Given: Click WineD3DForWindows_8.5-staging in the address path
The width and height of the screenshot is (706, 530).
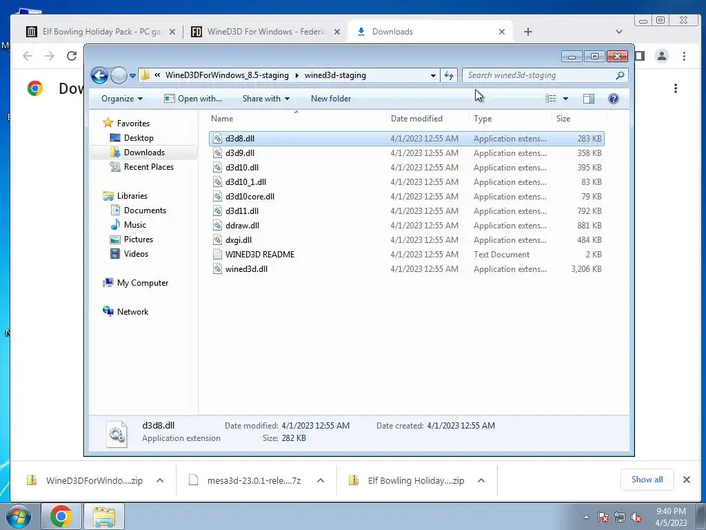Looking at the screenshot, I should coord(227,75).
